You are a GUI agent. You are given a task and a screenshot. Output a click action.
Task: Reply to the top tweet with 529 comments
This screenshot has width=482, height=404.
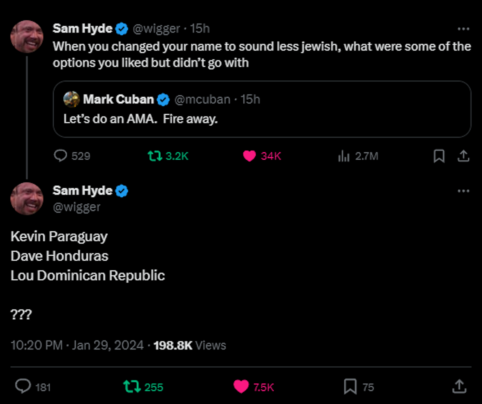coord(61,156)
